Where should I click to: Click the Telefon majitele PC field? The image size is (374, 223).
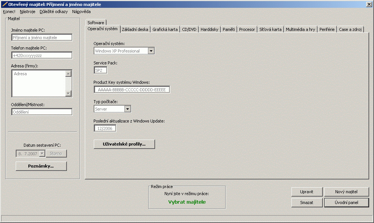click(x=42, y=55)
